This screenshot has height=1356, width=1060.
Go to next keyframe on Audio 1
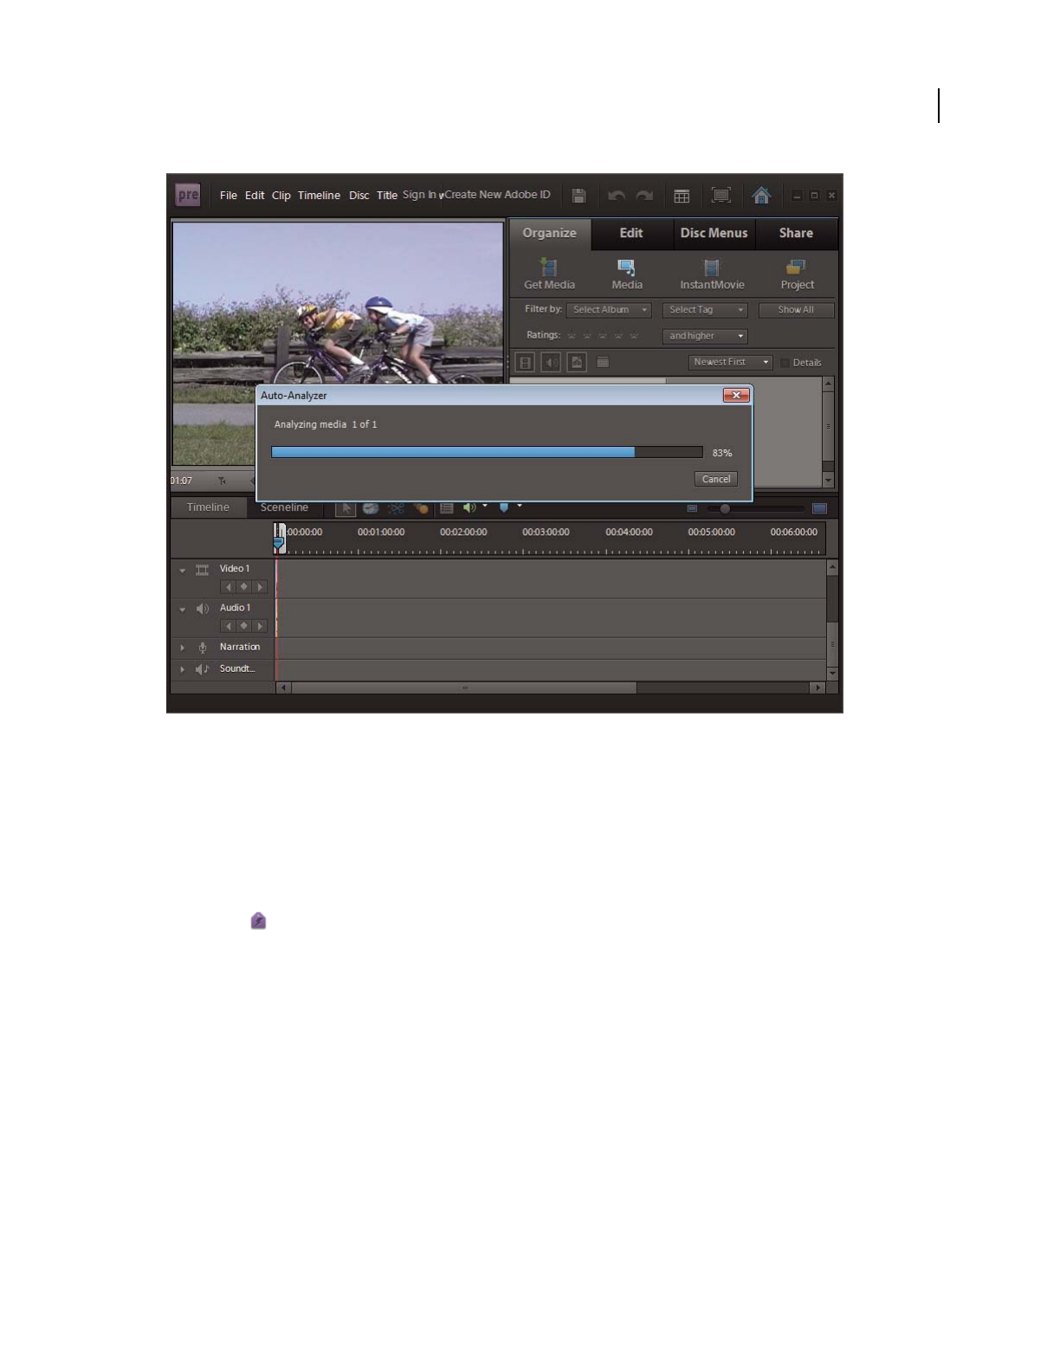tap(260, 626)
